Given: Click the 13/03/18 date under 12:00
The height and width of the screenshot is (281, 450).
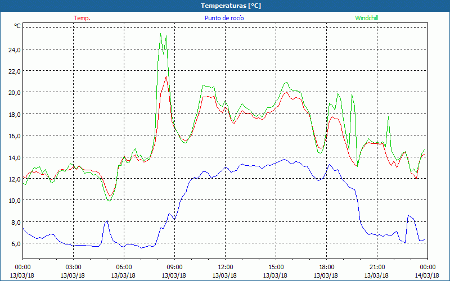Looking at the screenshot, I should click(224, 275).
